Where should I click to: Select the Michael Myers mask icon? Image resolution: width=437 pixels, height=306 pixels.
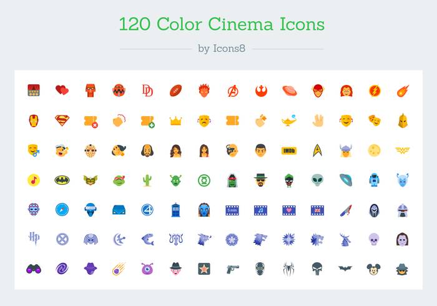pos(403,239)
